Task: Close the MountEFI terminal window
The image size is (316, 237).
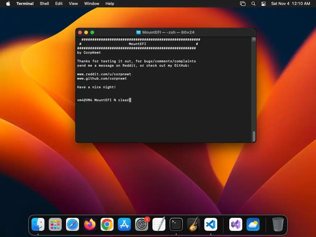Action: click(80, 32)
